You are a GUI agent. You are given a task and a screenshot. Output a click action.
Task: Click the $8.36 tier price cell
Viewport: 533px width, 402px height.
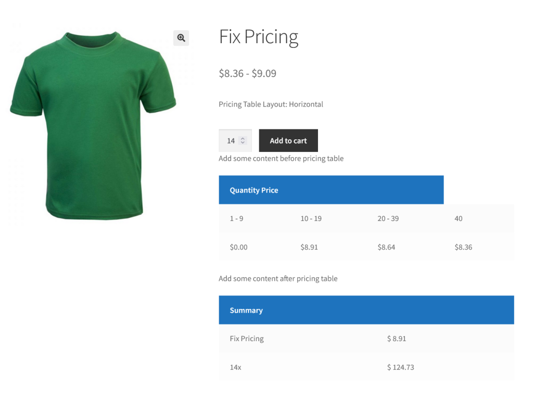pyautogui.click(x=463, y=247)
